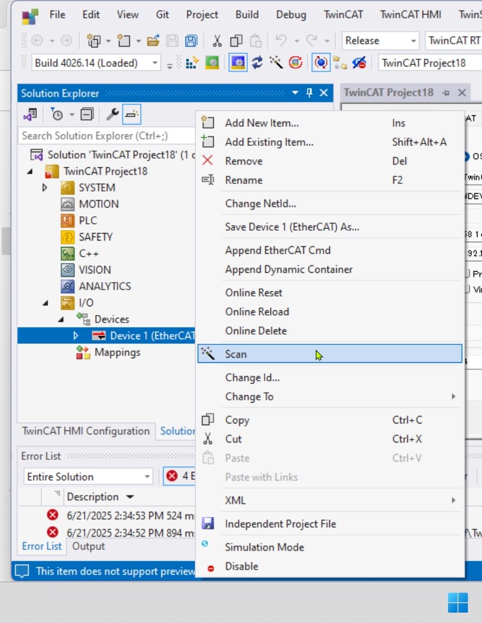Click the Activate Configuration icon
Image resolution: width=482 pixels, height=623 pixels.
[192, 63]
